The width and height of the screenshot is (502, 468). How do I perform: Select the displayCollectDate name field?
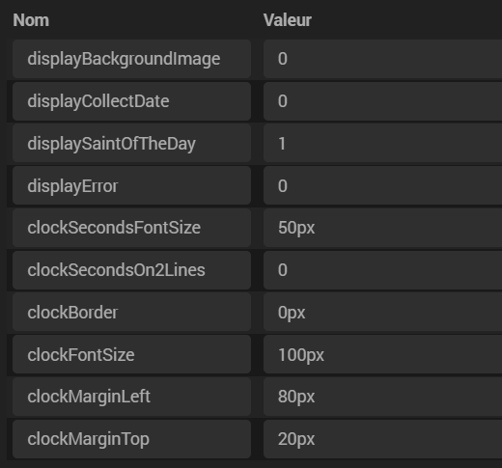point(131,101)
